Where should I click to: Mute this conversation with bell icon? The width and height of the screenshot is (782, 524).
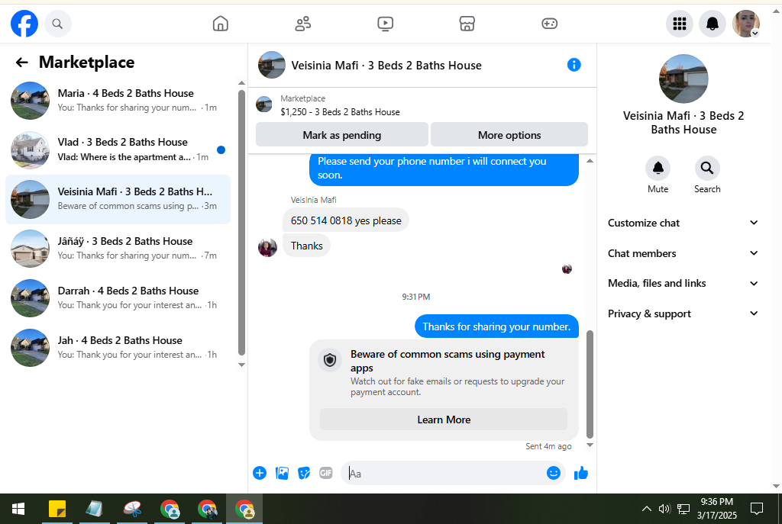(x=658, y=169)
